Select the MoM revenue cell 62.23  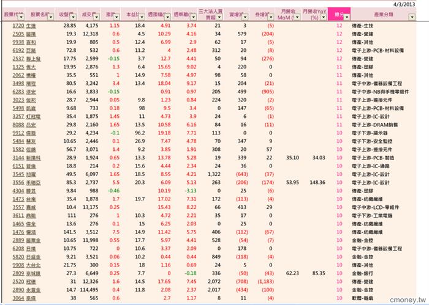click(292, 273)
